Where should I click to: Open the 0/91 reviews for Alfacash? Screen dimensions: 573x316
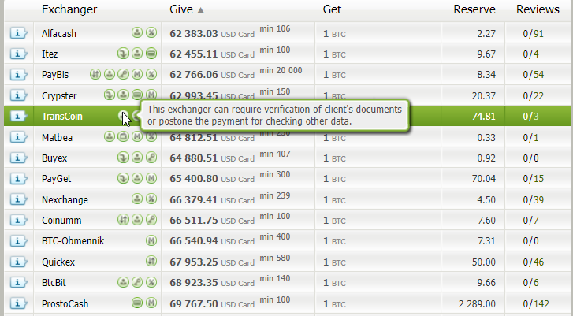pos(533,34)
